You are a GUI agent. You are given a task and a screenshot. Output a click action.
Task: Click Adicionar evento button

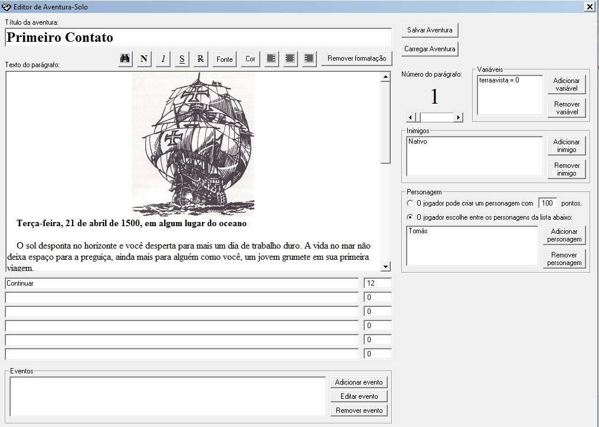[359, 382]
